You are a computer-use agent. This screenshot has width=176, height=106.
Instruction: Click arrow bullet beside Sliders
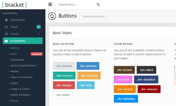[x=8, y=83]
